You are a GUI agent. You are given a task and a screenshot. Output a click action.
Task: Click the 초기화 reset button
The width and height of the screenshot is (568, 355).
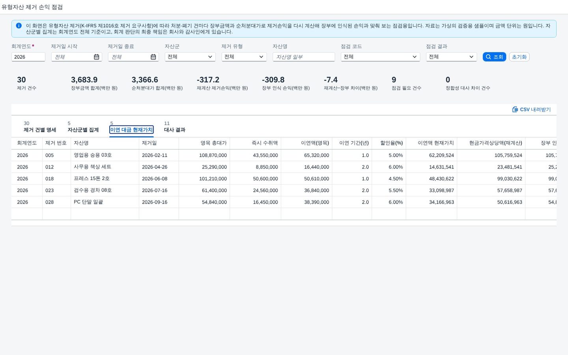519,57
